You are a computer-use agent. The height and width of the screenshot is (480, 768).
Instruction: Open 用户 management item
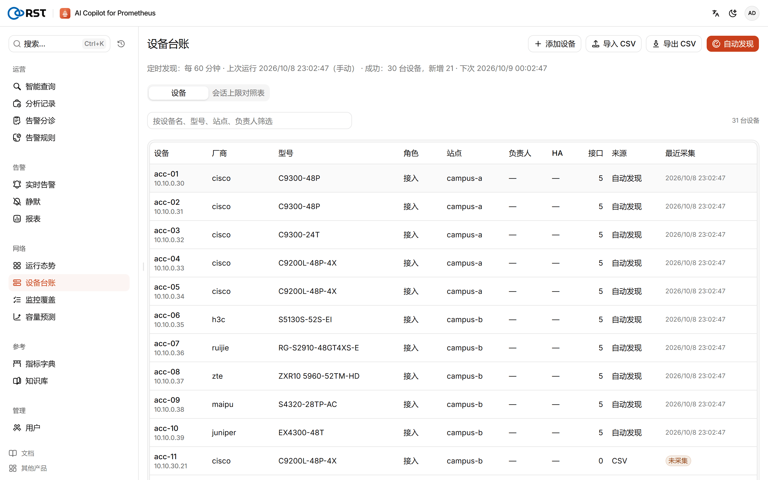coord(69,428)
